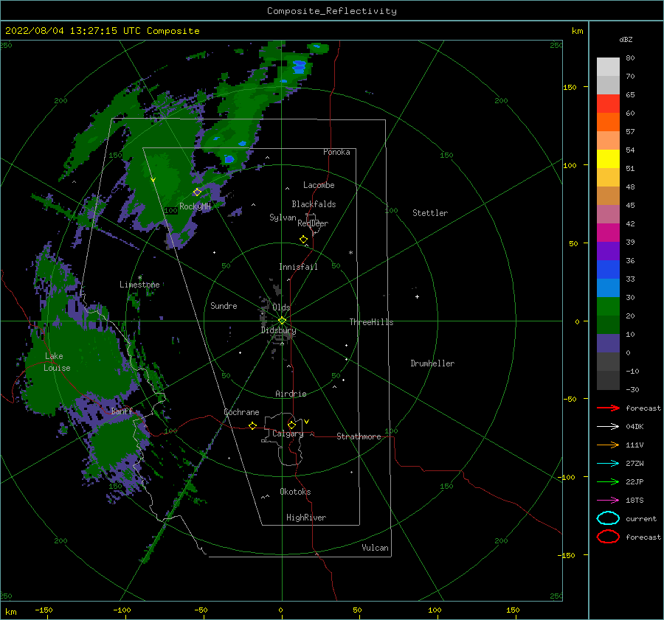This screenshot has width=664, height=620.
Task: Select the Blackfalds label
Action: coord(314,204)
